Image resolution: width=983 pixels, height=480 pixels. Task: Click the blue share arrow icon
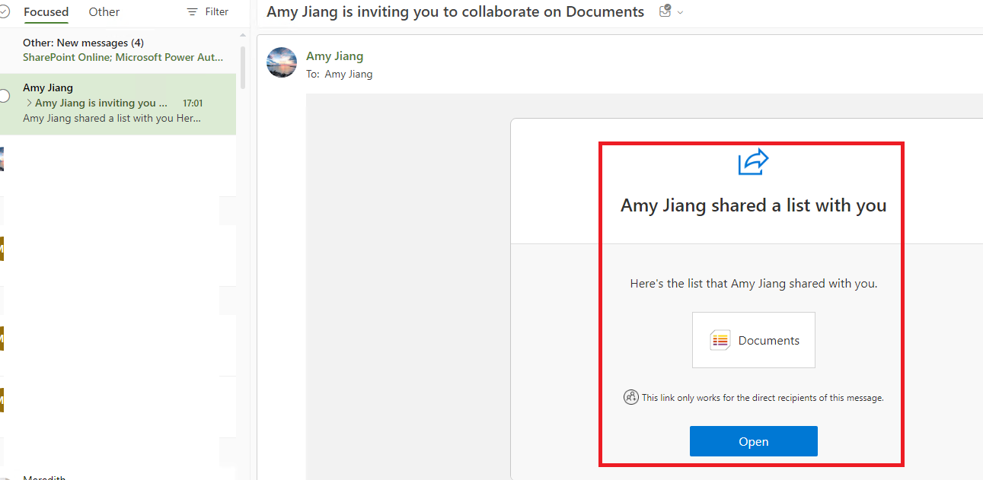coord(754,161)
